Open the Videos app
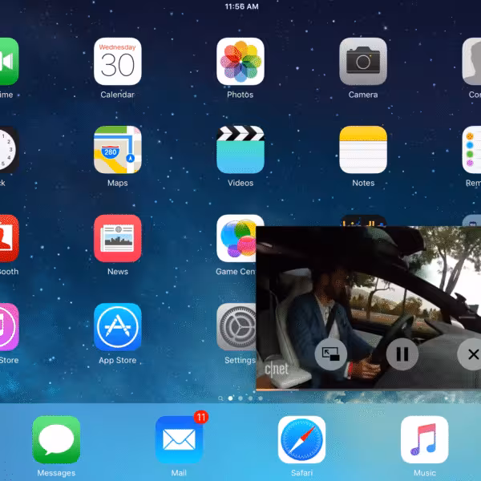Viewport: 481px width, 481px height. click(x=240, y=150)
